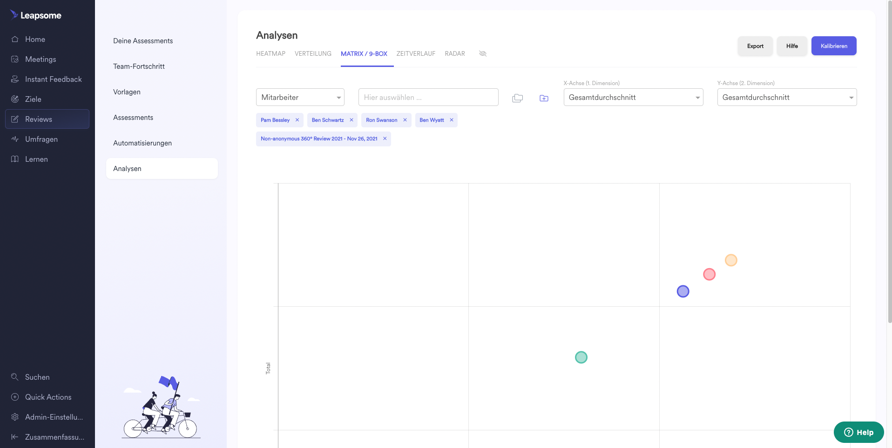The height and width of the screenshot is (448, 892).
Task: Click the Hilfe button
Action: pyautogui.click(x=792, y=46)
